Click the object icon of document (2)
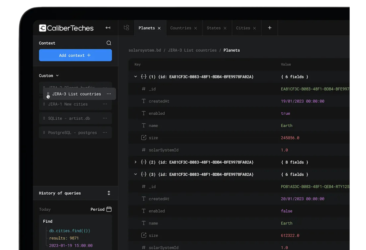Screen dimensions: 366x250 click(x=144, y=162)
